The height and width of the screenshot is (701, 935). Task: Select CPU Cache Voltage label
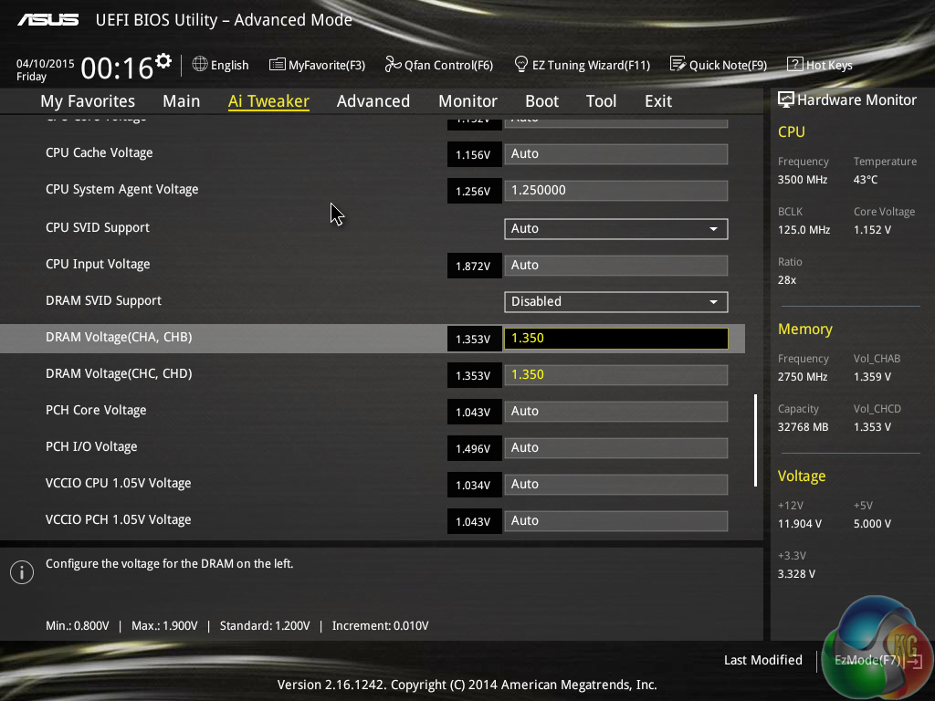(x=99, y=152)
